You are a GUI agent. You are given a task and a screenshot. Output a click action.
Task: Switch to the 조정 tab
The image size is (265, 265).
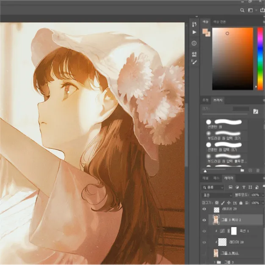[x=205, y=100]
